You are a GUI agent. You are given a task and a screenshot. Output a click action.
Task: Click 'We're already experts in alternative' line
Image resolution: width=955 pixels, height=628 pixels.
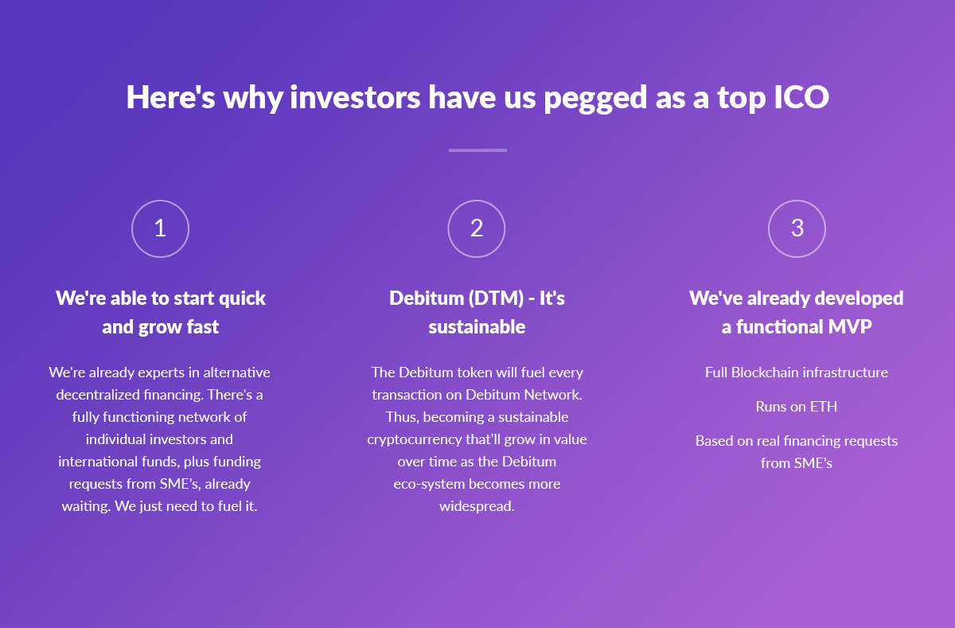160,373
